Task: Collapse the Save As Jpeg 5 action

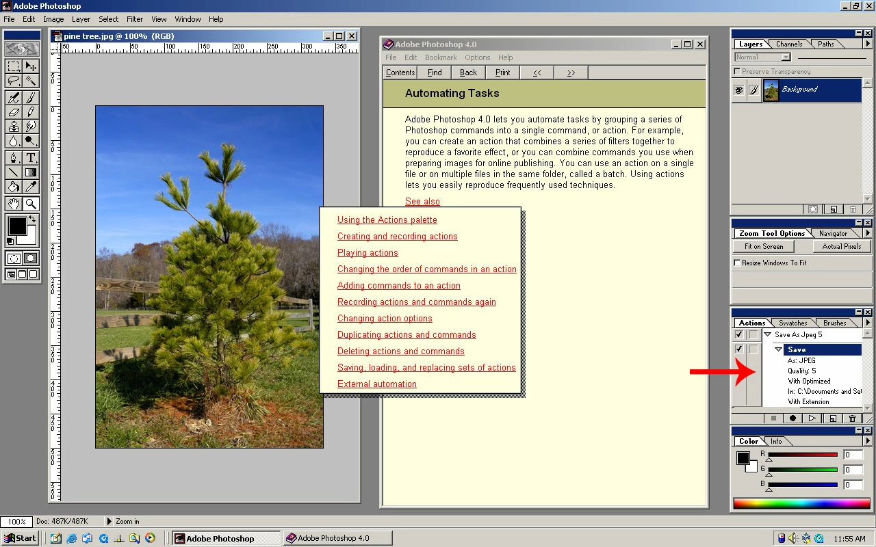Action: point(767,334)
